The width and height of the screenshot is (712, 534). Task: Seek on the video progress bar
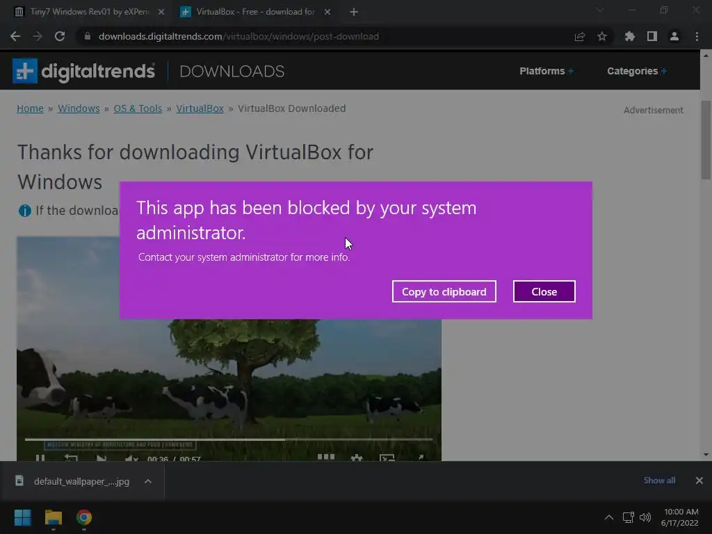tap(228, 439)
